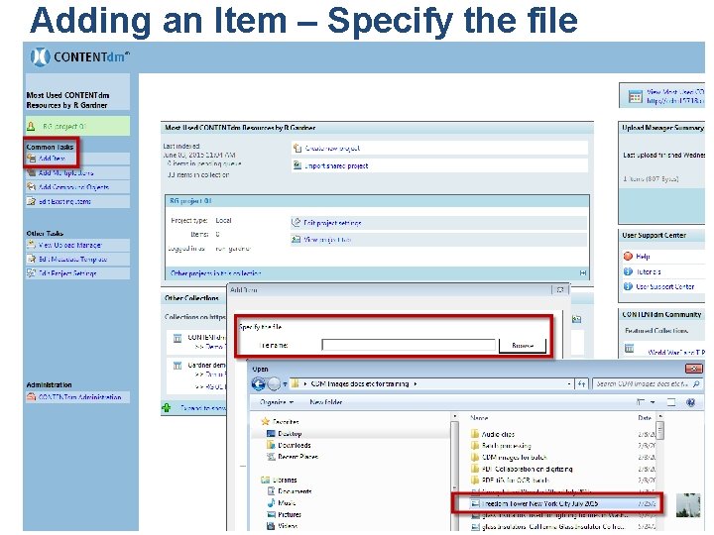
Task: Click the preview pane icon in Open dialog
Action: [x=671, y=402]
